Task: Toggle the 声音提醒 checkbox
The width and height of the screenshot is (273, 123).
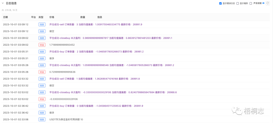Action: [x=251, y=3]
